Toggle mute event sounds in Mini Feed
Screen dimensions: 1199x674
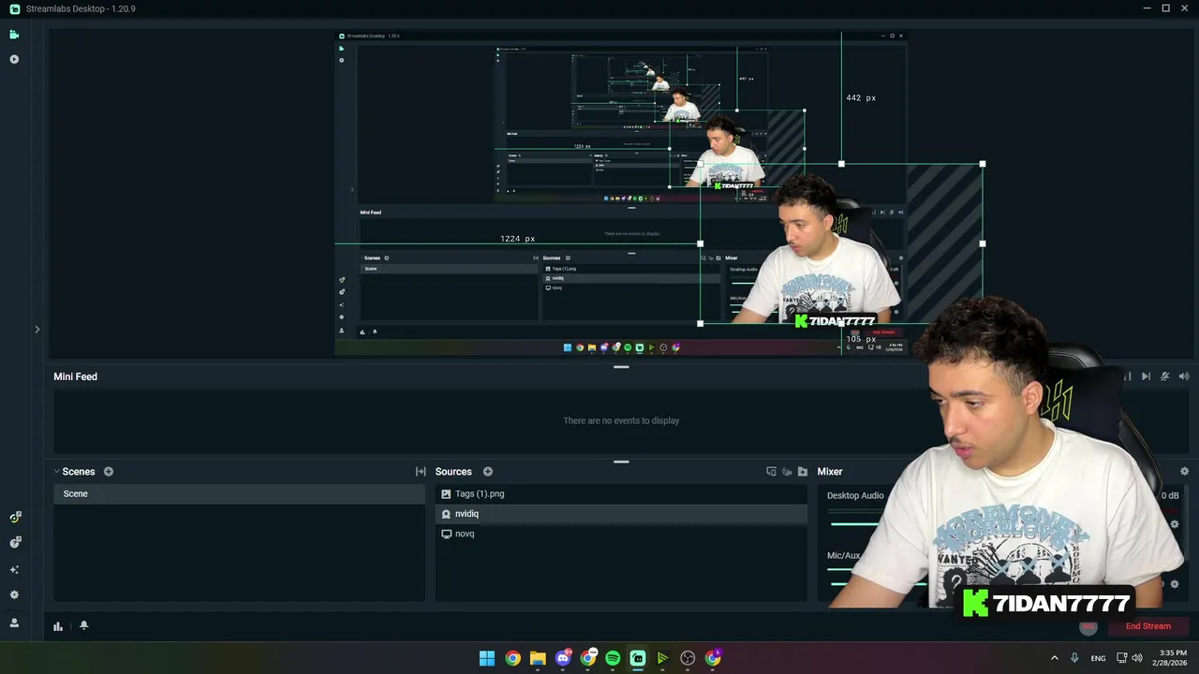(x=1164, y=376)
